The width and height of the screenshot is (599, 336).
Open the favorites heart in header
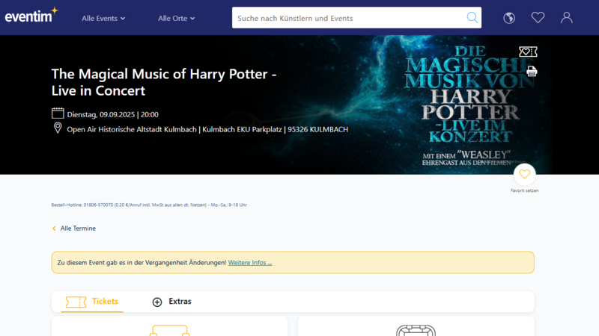pos(538,17)
